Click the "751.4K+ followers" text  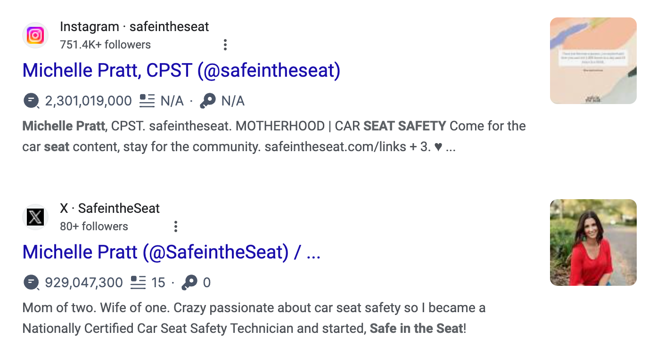click(105, 45)
